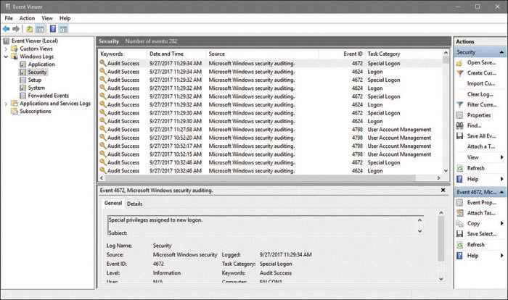Collapse the Windows Logs tree node

pos(6,57)
